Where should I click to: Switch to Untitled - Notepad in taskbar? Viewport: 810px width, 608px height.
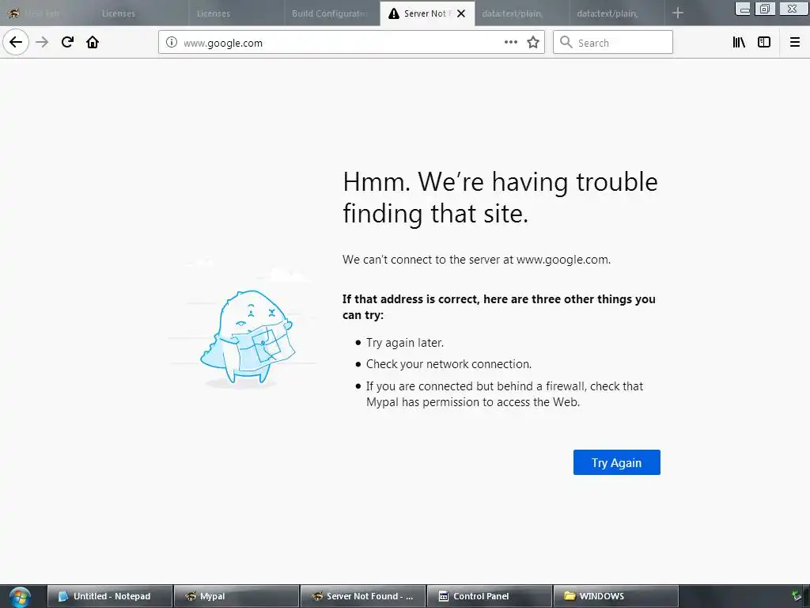coord(109,596)
